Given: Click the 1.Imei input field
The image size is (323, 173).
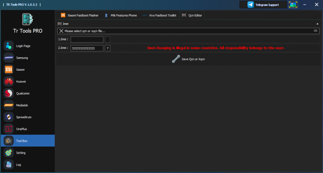Looking at the screenshot, I should pyautogui.click(x=87, y=40).
